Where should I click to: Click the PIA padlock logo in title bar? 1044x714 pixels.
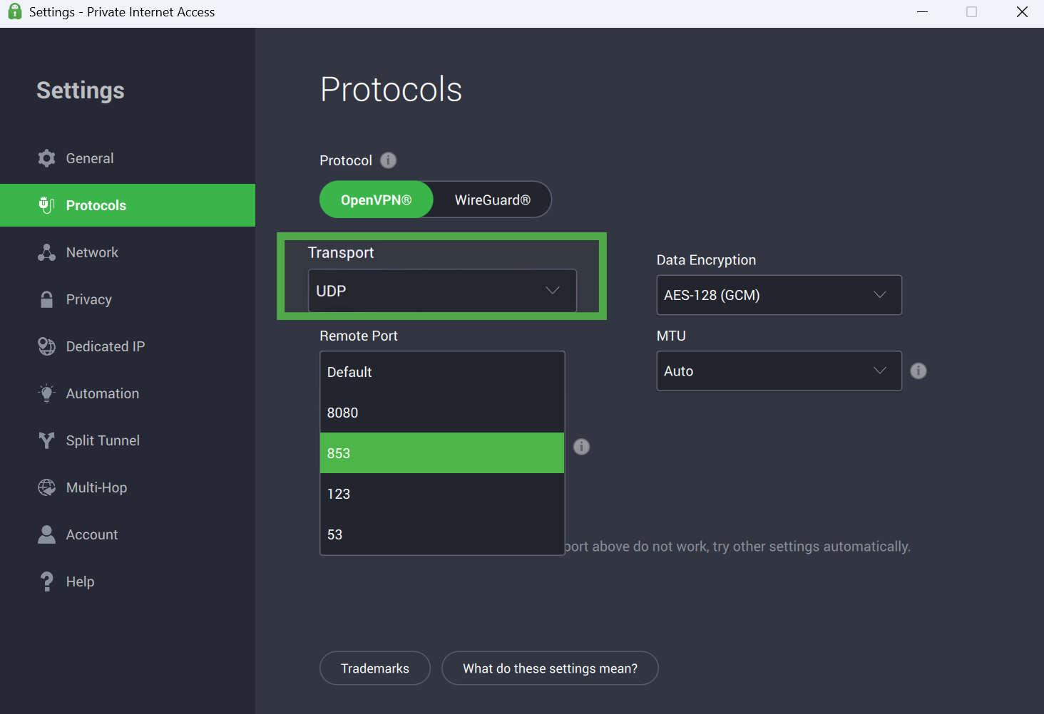[x=14, y=11]
